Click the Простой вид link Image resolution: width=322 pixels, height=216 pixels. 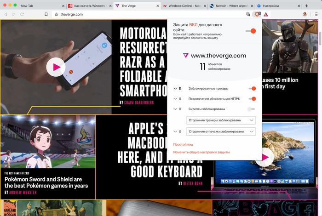[x=183, y=144]
